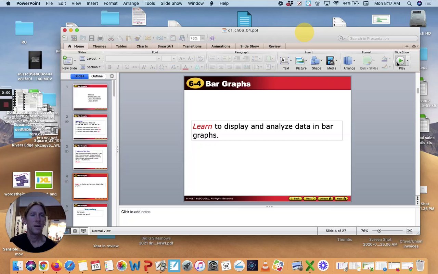The width and height of the screenshot is (438, 274).
Task: Click the Shape insert icon
Action: click(x=315, y=61)
